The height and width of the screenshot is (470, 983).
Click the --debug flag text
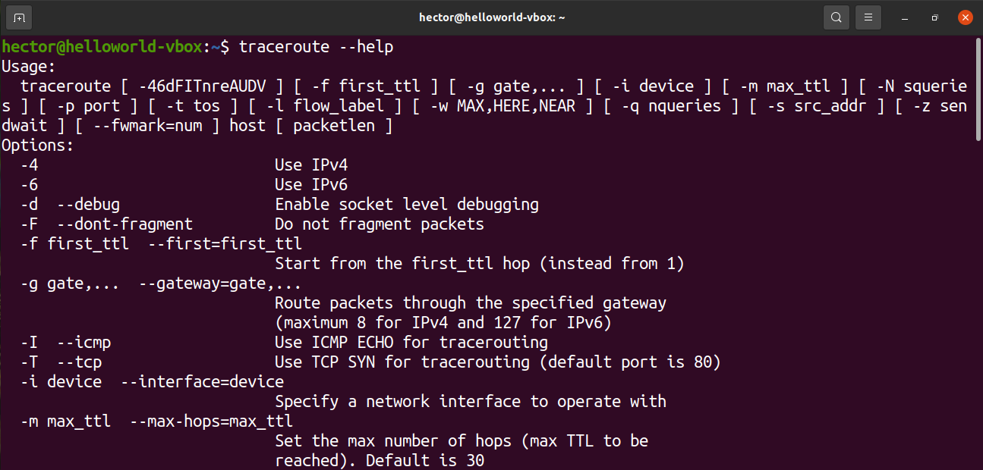[x=87, y=204]
